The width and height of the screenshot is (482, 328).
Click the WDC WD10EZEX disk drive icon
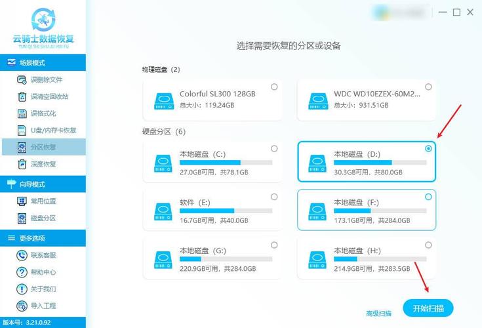[x=318, y=101]
